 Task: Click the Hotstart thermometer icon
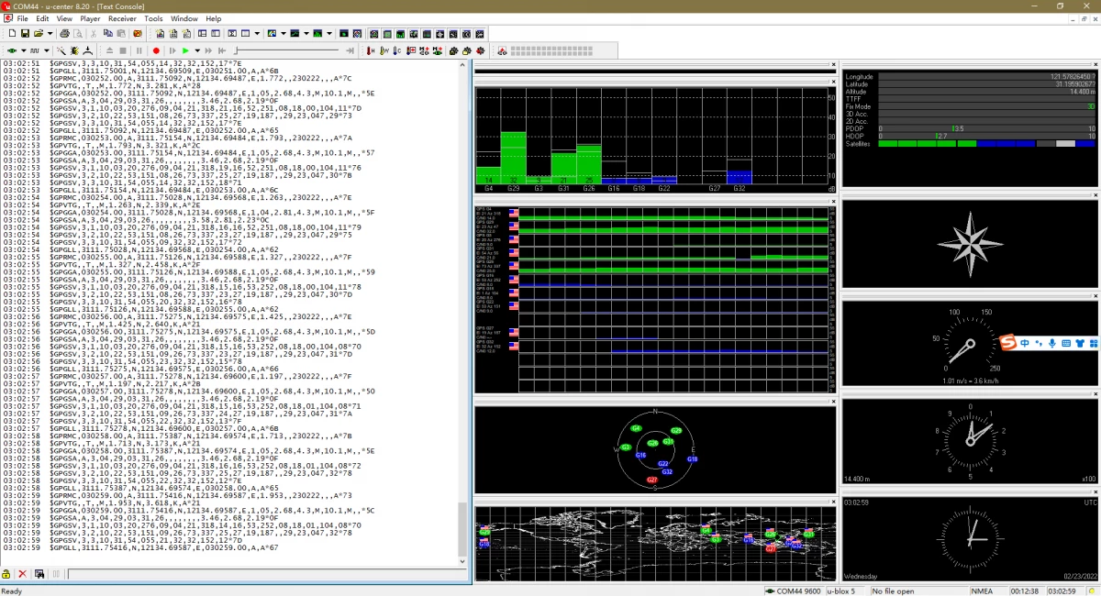[x=370, y=50]
